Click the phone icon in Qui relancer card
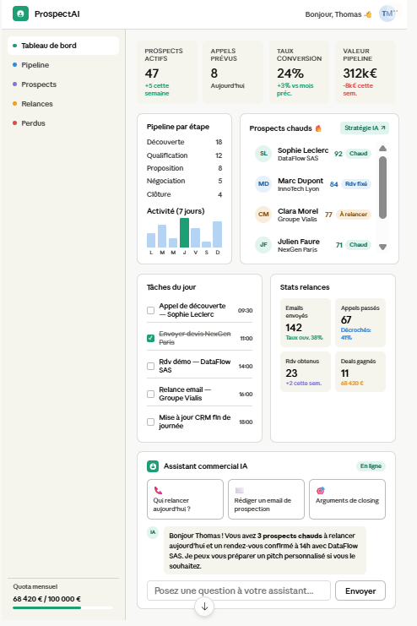The image size is (417, 626). coord(158,490)
